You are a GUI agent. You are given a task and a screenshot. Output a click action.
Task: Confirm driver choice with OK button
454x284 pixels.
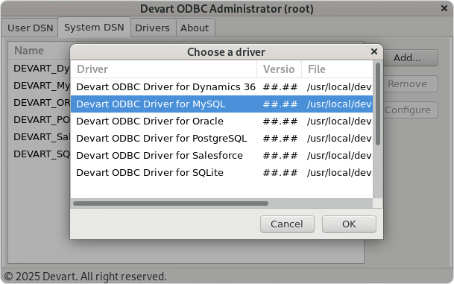[x=349, y=224]
